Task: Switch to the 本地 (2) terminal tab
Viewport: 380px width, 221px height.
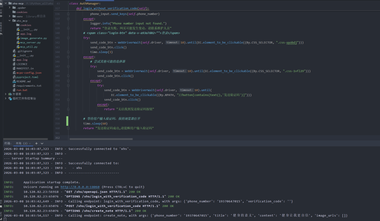Action: point(21,143)
